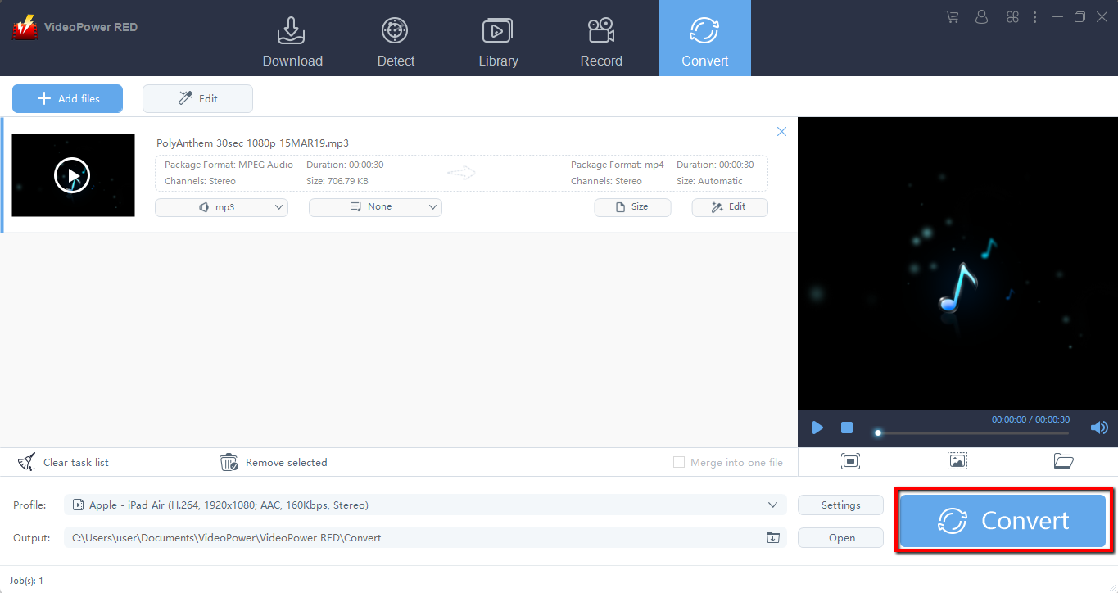The height and width of the screenshot is (593, 1118).
Task: Toggle fullscreen preview icon
Action: tap(850, 461)
